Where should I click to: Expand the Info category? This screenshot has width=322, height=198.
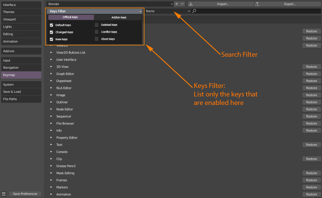pos(51,130)
